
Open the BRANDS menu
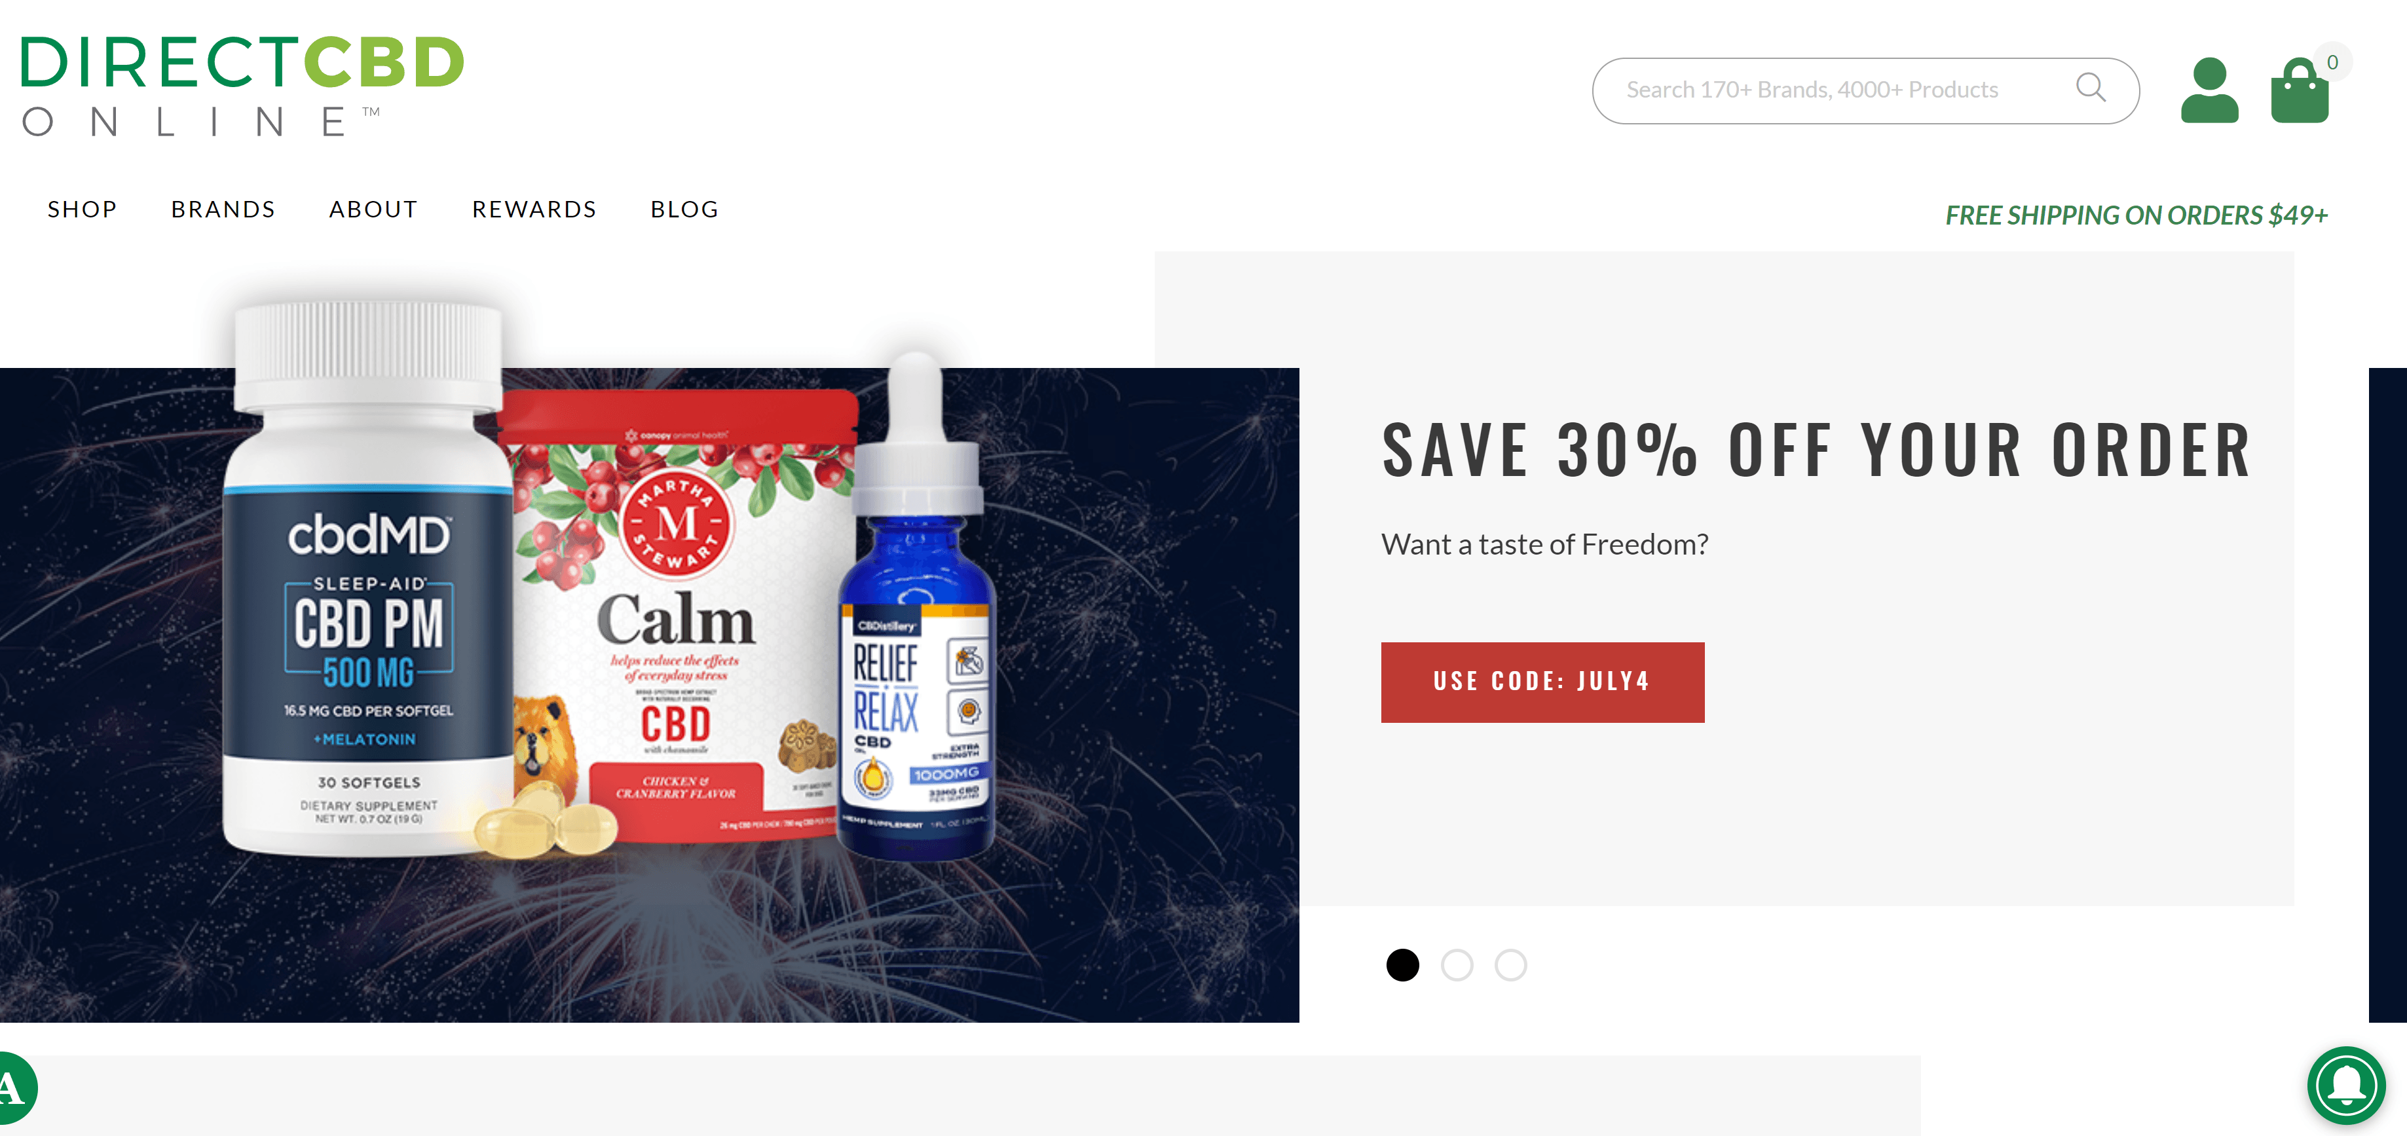pyautogui.click(x=223, y=210)
